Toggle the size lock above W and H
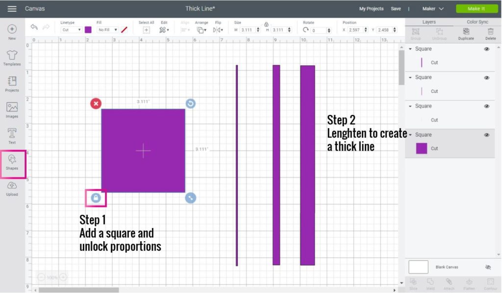502x293 pixels. tap(266, 24)
